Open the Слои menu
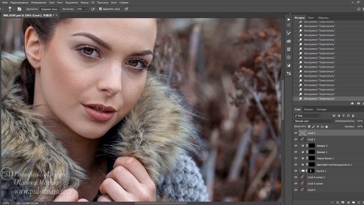 (x=52, y=2)
